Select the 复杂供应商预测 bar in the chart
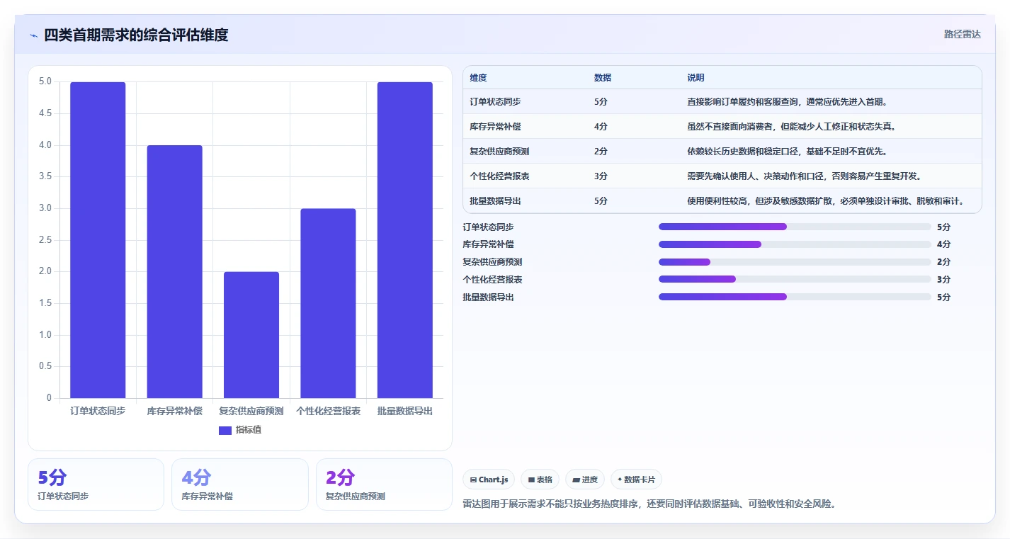1010x539 pixels. click(251, 335)
